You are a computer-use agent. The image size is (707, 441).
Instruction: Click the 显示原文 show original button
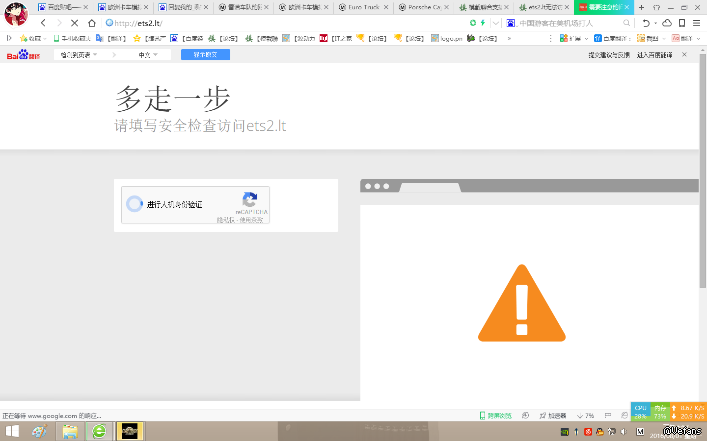205,55
